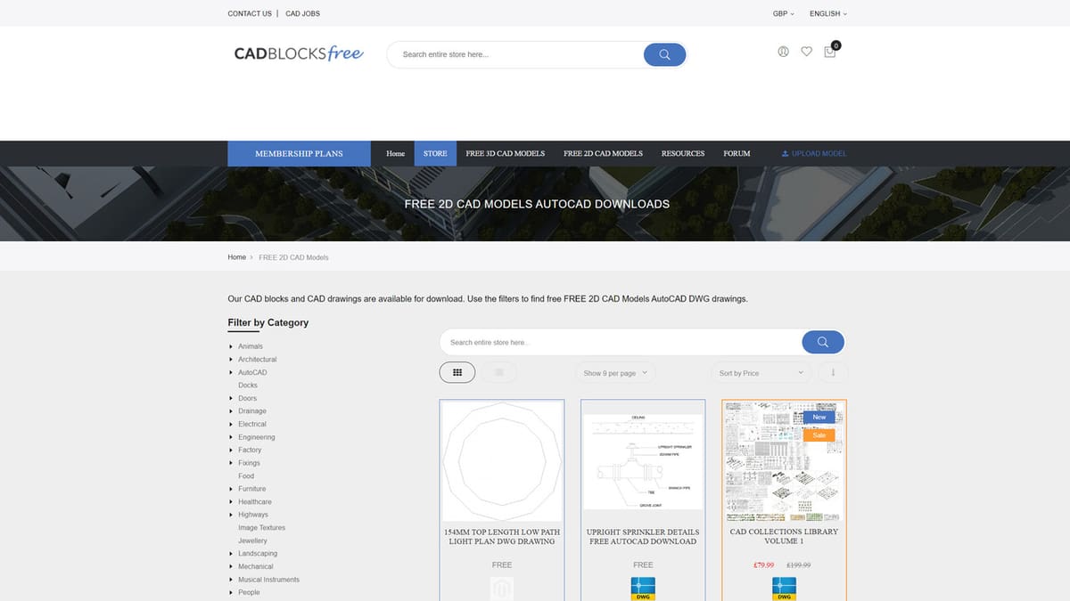Click DWG file icon under CAD Collections Library
The image size is (1070, 601).
784,589
